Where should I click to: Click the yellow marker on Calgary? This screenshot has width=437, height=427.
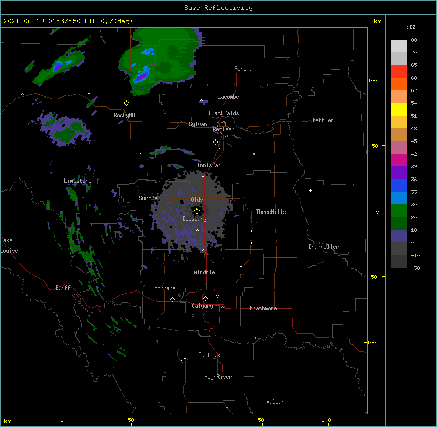[x=205, y=299]
